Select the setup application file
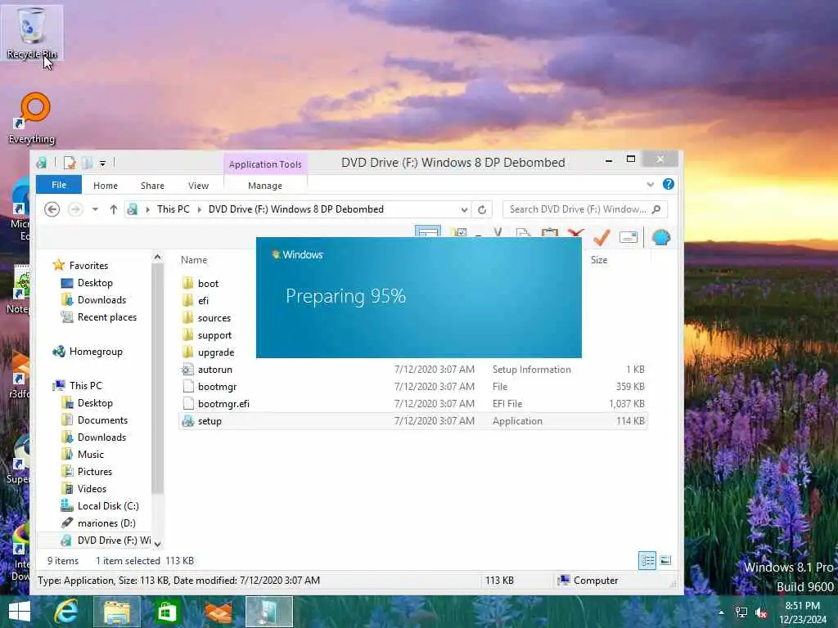The height and width of the screenshot is (628, 838). pyautogui.click(x=412, y=421)
